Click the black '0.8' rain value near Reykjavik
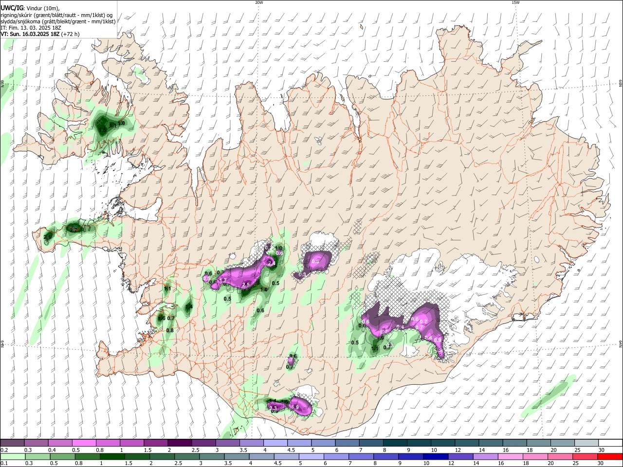This screenshot has height=467, width=623. (170, 330)
